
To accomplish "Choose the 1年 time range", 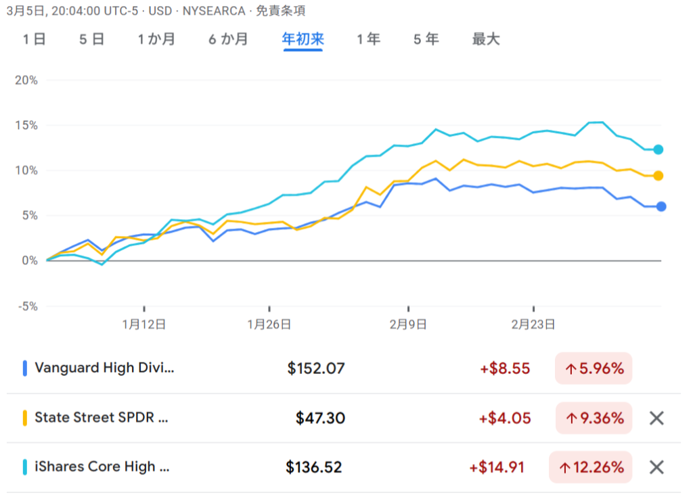I will [368, 39].
